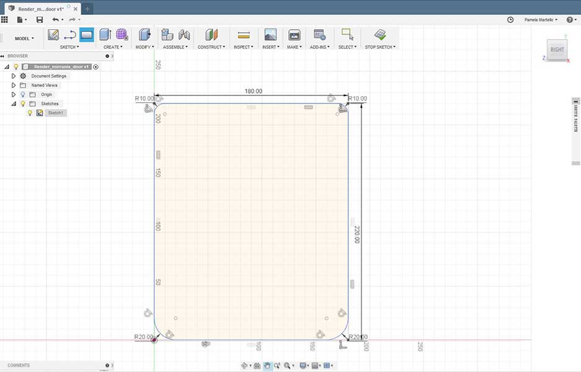Select the Measure inspect icon
Screen dimensions: 581x372
244,35
